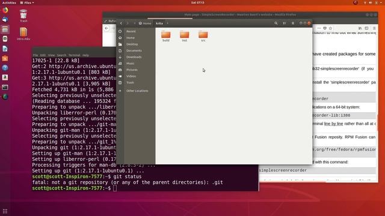Open search in the Files window
The image size is (385, 216).
click(x=276, y=23)
